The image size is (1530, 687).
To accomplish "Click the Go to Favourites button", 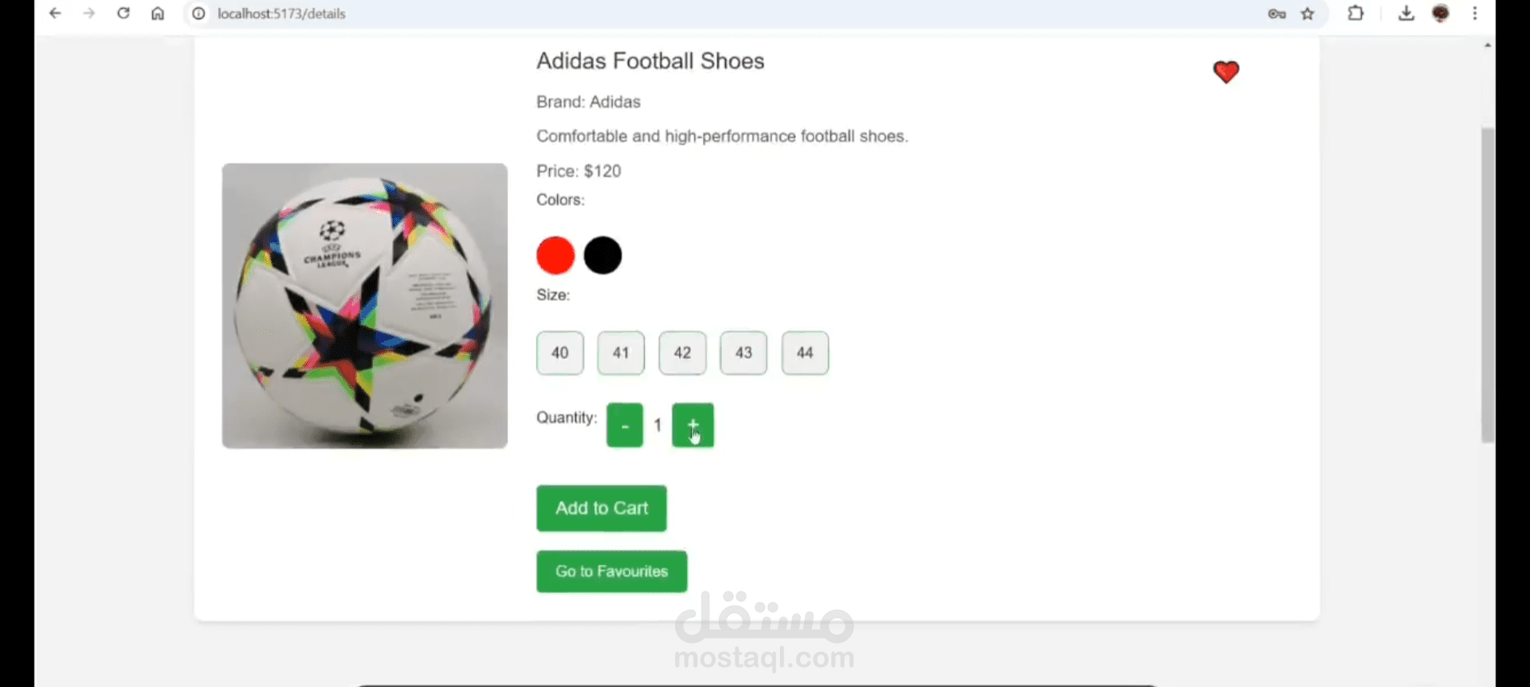I will (611, 572).
